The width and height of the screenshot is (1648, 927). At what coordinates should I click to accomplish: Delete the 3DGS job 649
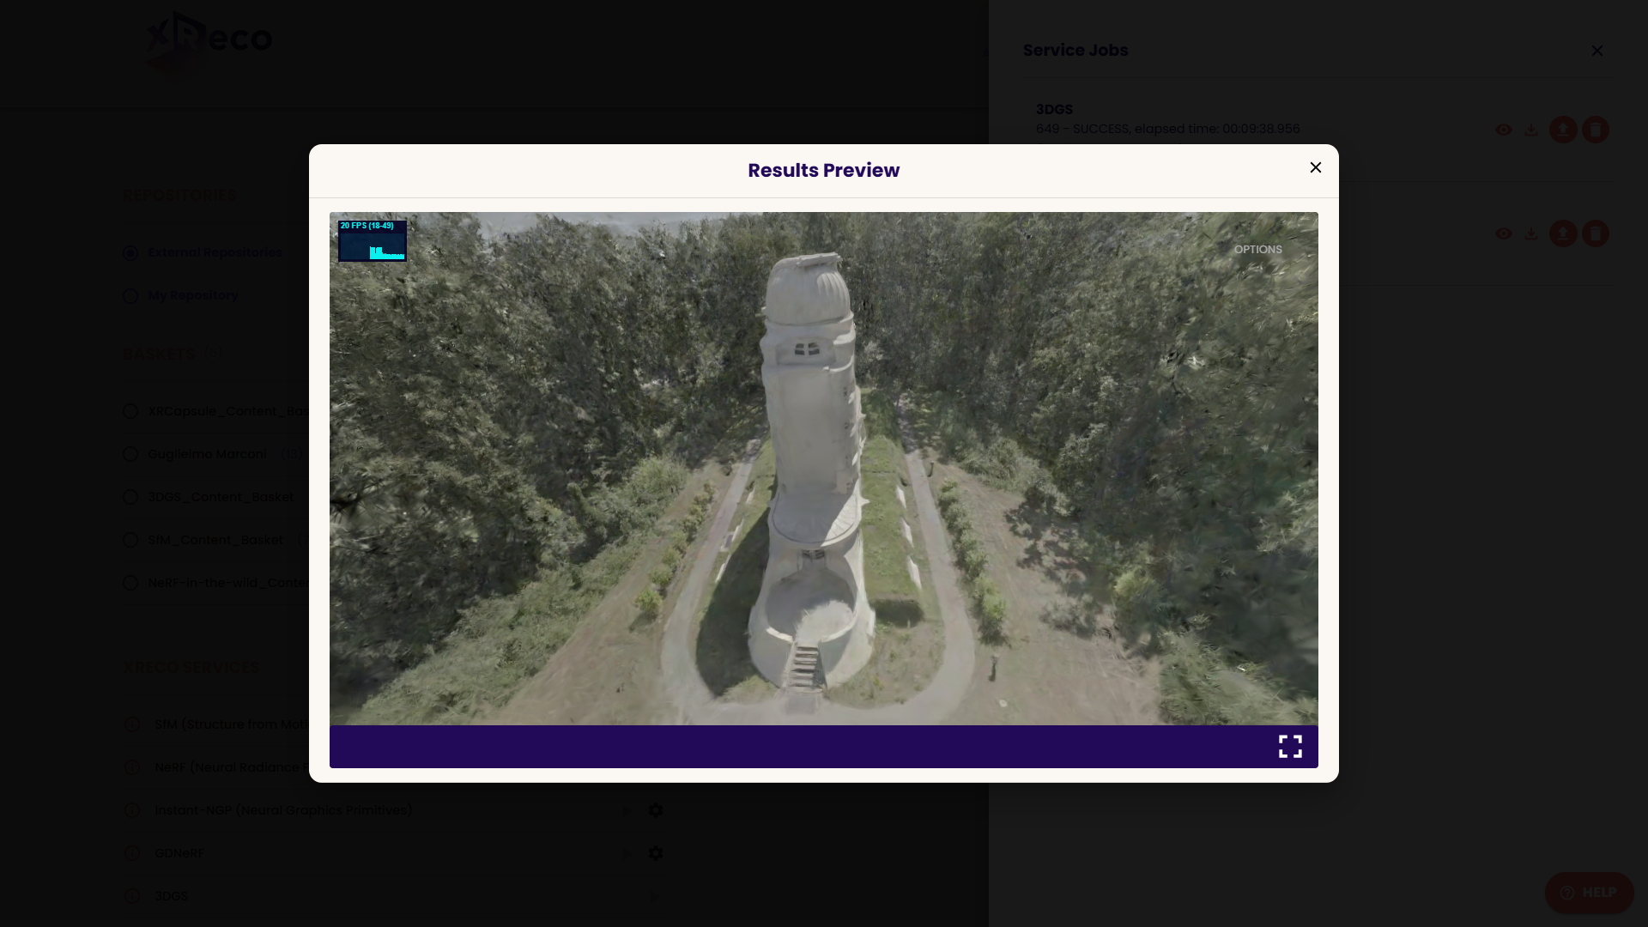click(x=1595, y=130)
